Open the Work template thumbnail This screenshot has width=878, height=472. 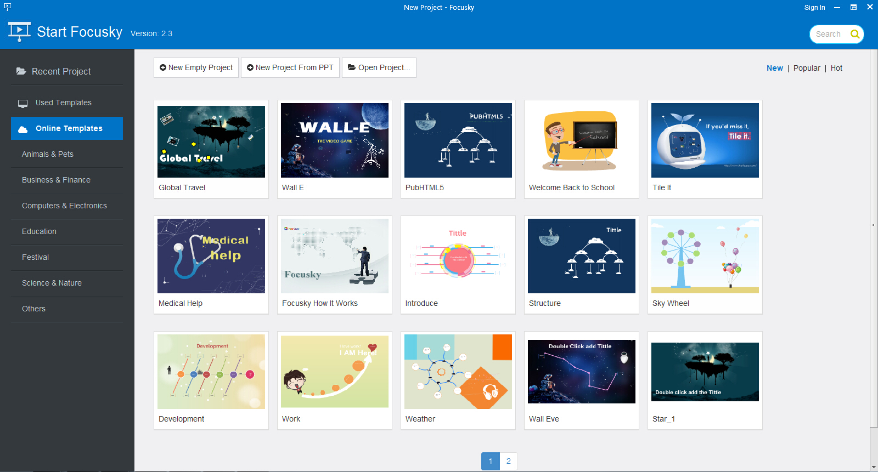click(335, 372)
